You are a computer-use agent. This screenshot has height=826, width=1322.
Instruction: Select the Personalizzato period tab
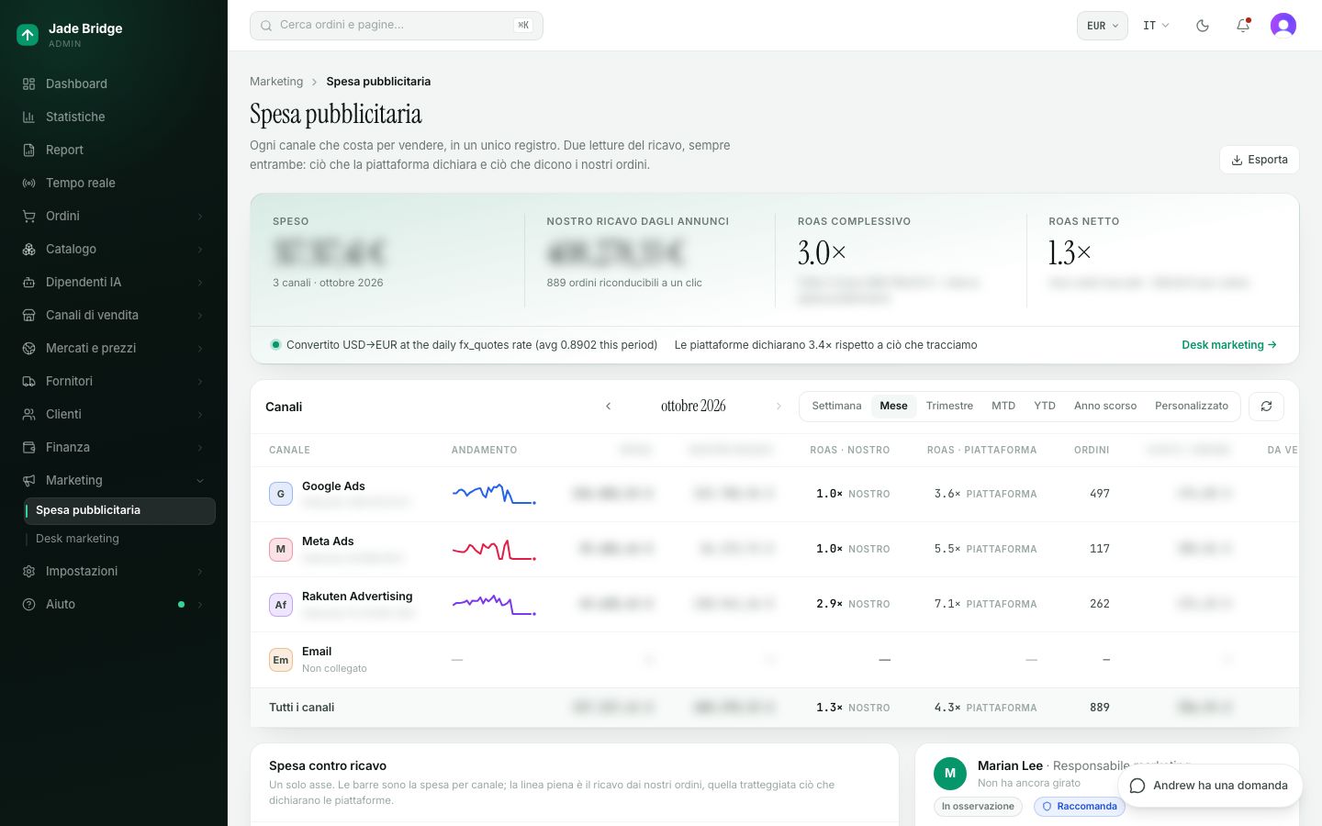1192,406
